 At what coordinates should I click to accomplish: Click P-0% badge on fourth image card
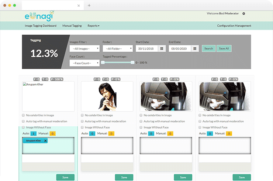(x=233, y=79)
